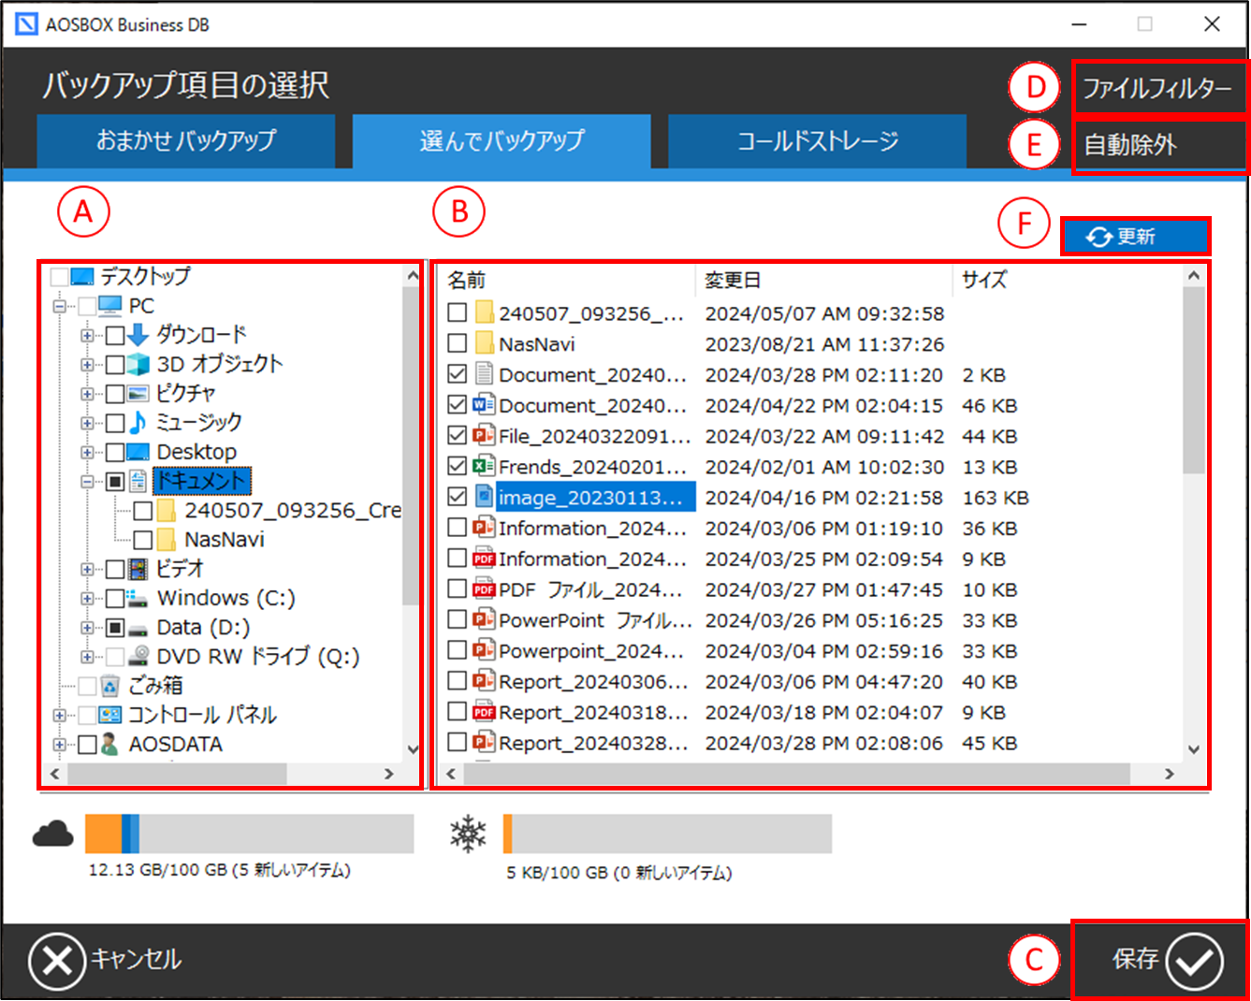Screen dimensions: 1251x1001
Task: Click the ピクチャ pictures icon
Action: pyautogui.click(x=138, y=393)
